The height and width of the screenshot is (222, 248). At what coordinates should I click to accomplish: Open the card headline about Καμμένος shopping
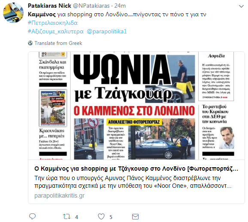click(136, 169)
